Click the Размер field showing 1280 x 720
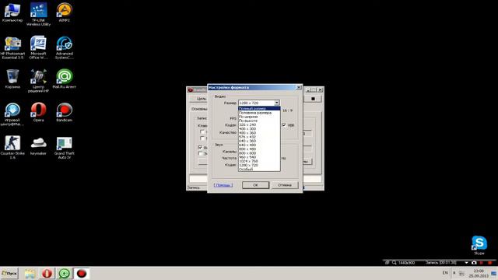Viewport: 498px width, 280px height. pyautogui.click(x=259, y=103)
